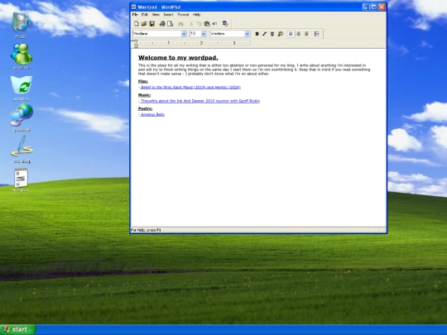Minimize the WordPad window
Image resolution: width=447 pixels, height=335 pixels.
[x=366, y=7]
